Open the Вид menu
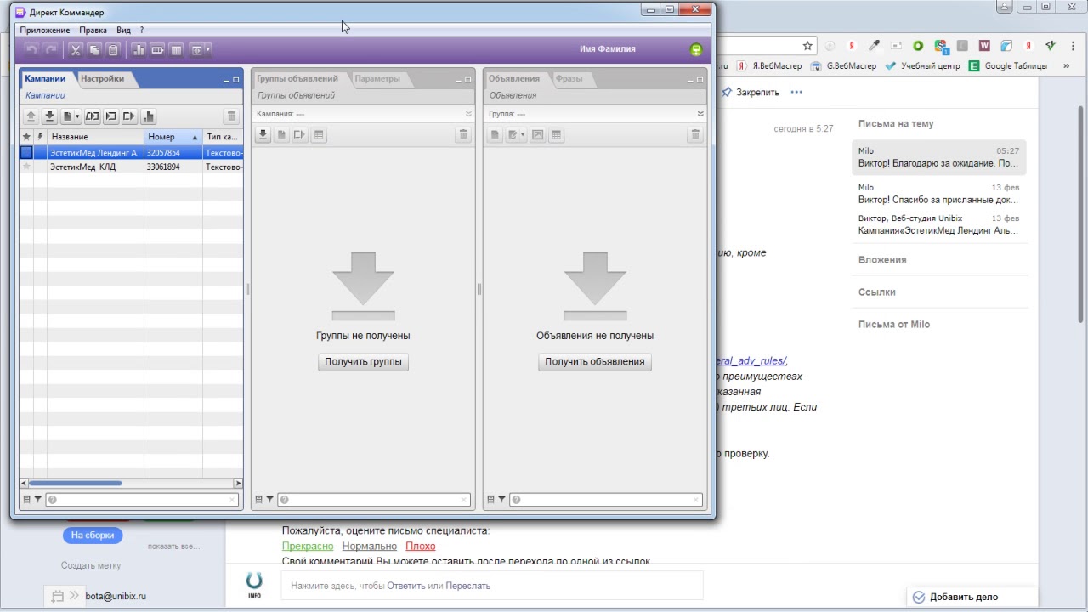Image resolution: width=1088 pixels, height=612 pixels. 124,30
